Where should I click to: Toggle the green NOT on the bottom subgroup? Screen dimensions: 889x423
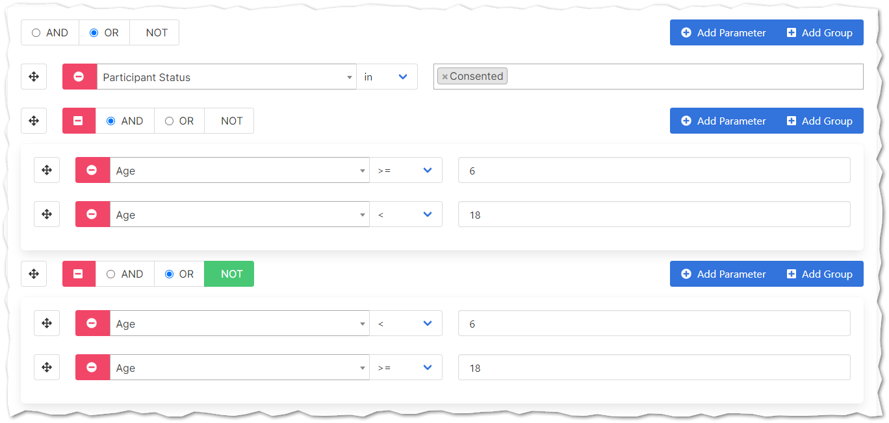(229, 274)
